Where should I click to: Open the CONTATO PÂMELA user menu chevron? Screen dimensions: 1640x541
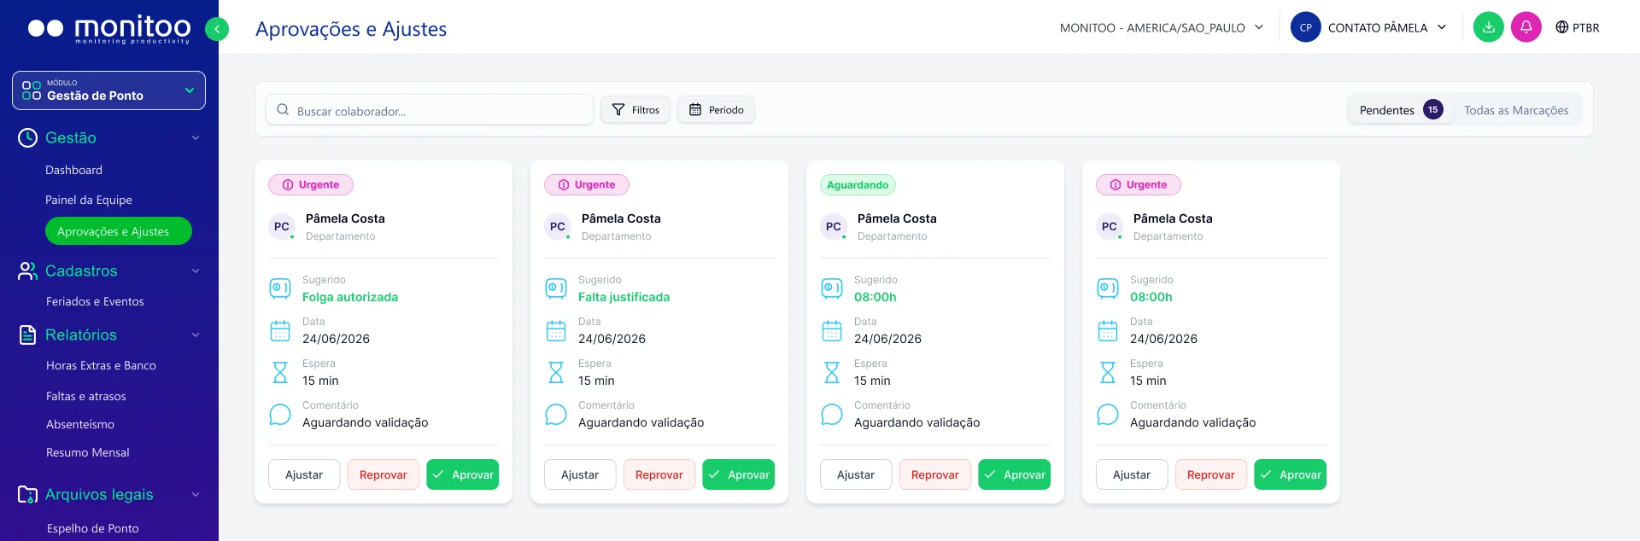pyautogui.click(x=1442, y=27)
